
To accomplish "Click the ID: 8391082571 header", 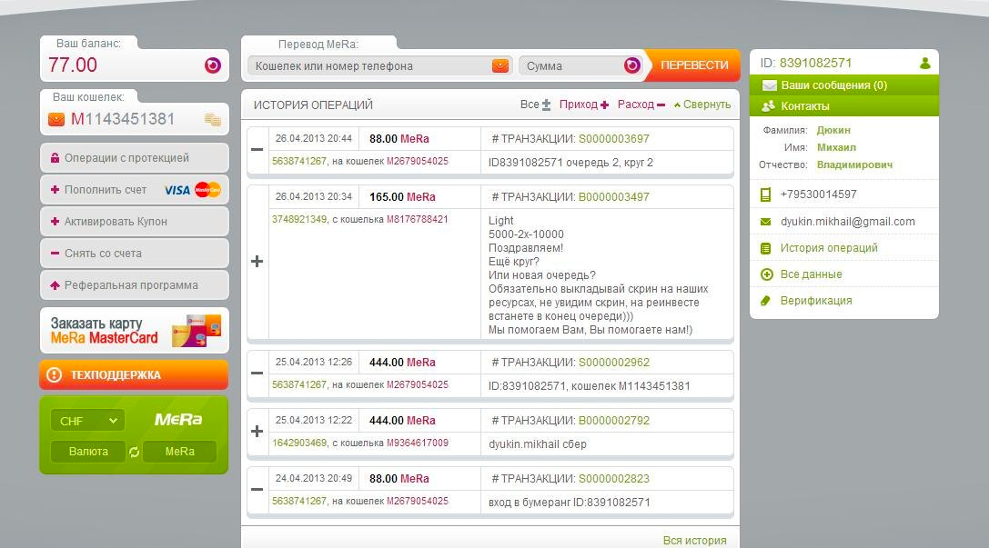I will coord(806,63).
